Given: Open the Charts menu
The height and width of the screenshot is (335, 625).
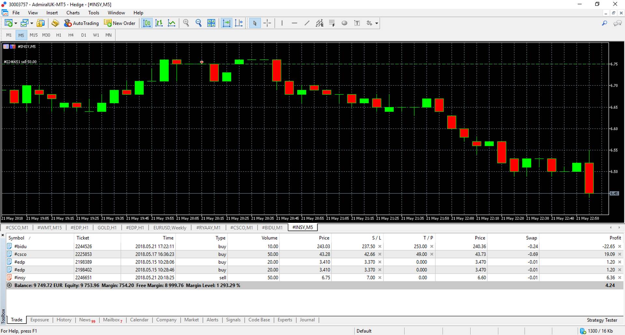Looking at the screenshot, I should click(x=73, y=13).
